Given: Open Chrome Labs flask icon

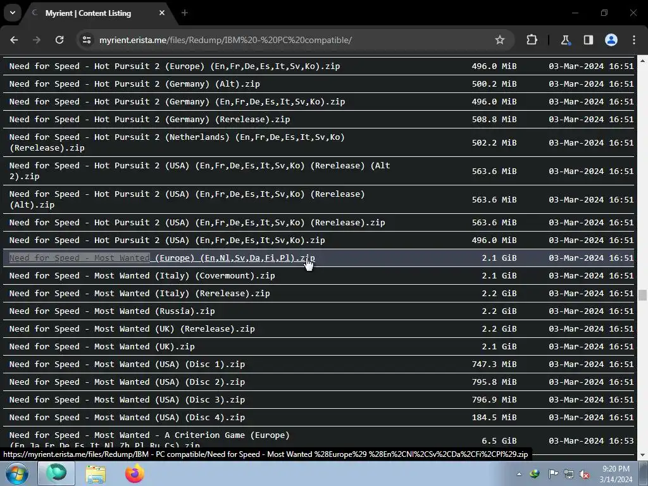Looking at the screenshot, I should (565, 40).
